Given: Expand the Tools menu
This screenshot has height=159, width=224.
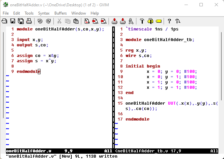Looking at the screenshot, I should click(x=29, y=13).
